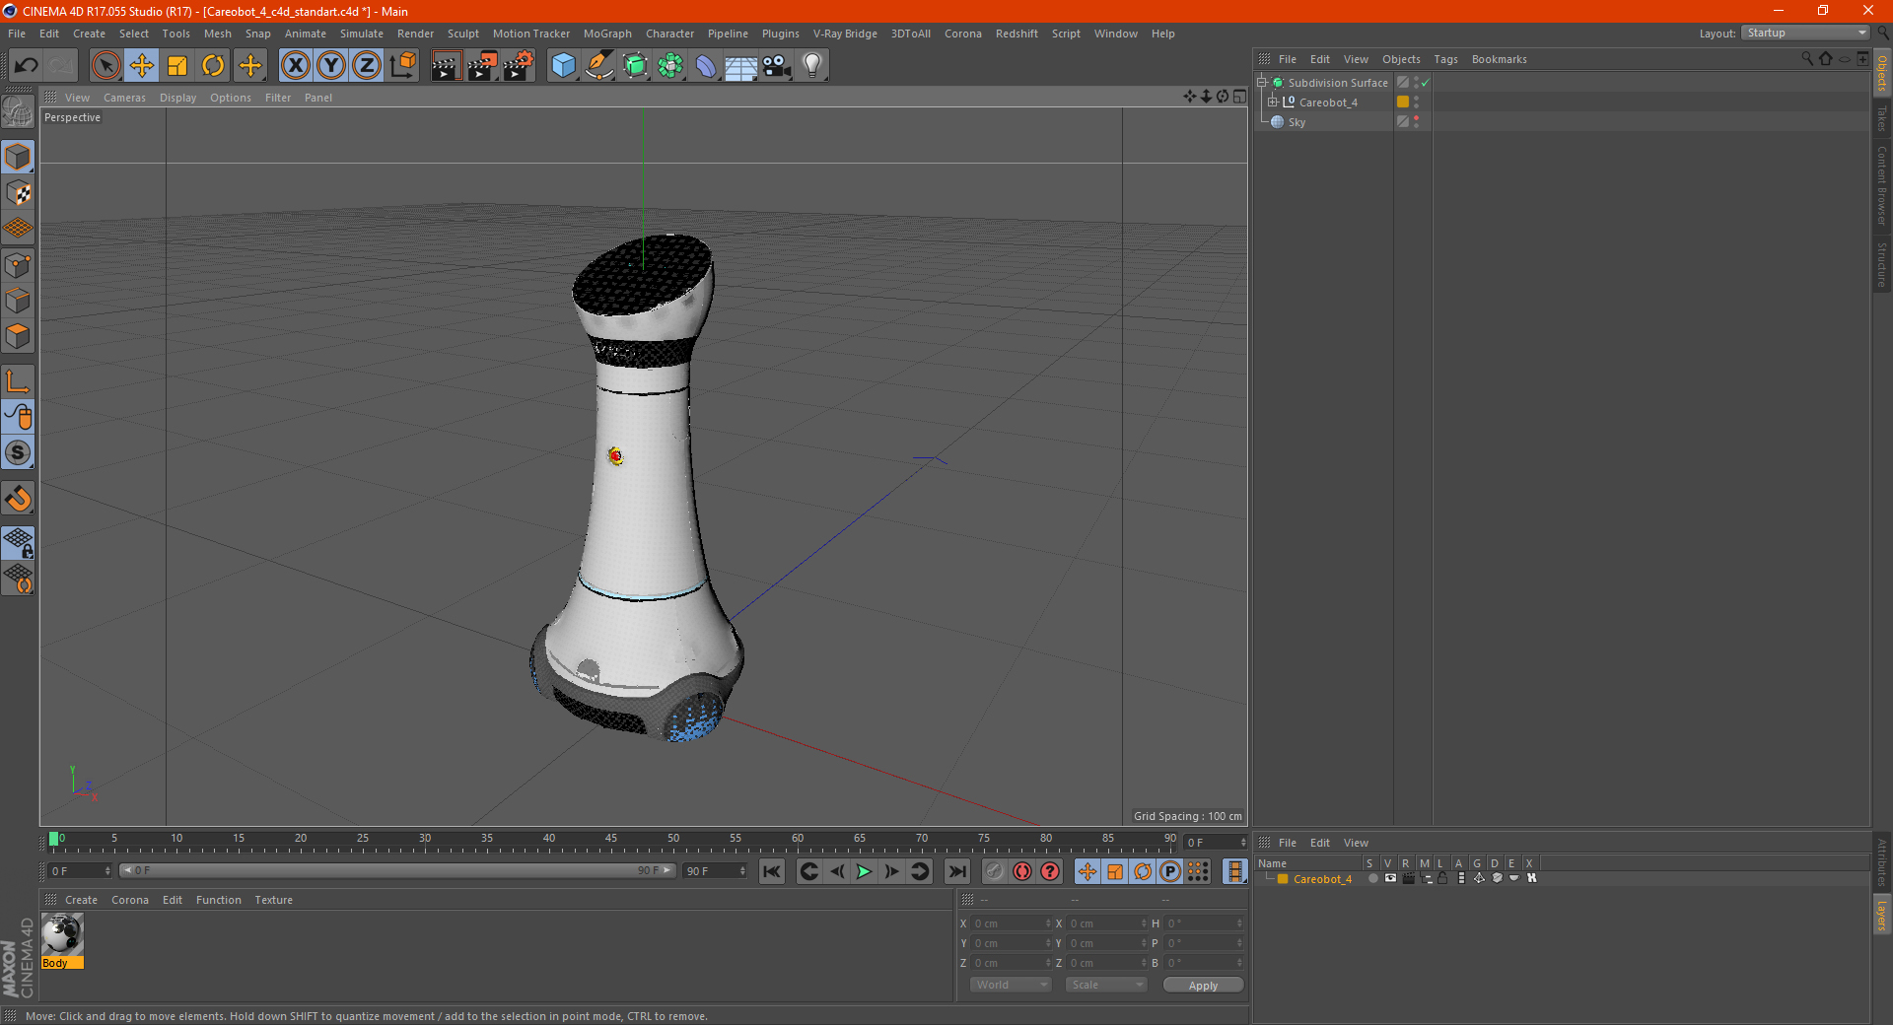Open the Layout Startup dropdown

pos(1805,33)
